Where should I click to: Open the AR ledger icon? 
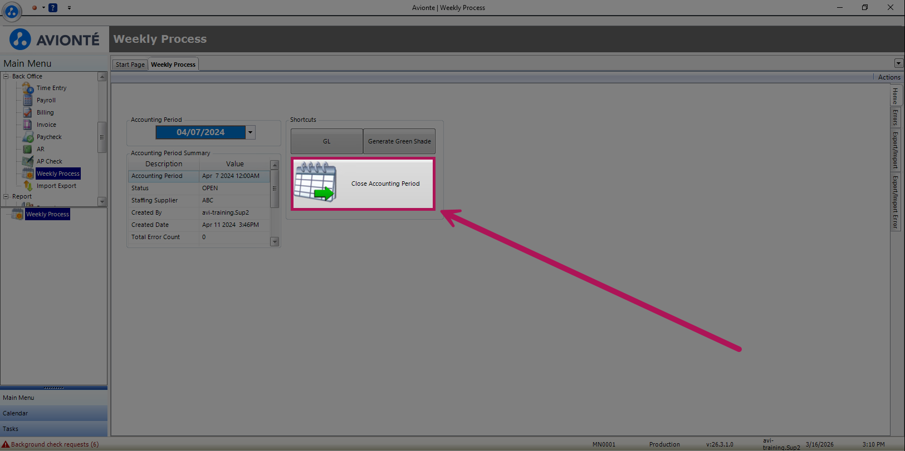[x=27, y=149]
